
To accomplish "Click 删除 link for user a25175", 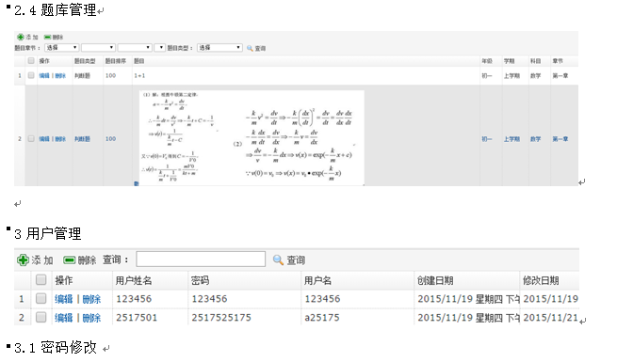I will point(91,318).
